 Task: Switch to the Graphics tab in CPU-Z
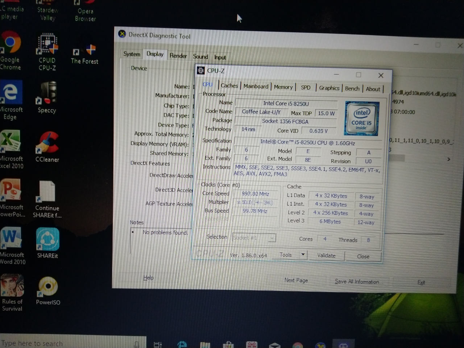pos(329,88)
